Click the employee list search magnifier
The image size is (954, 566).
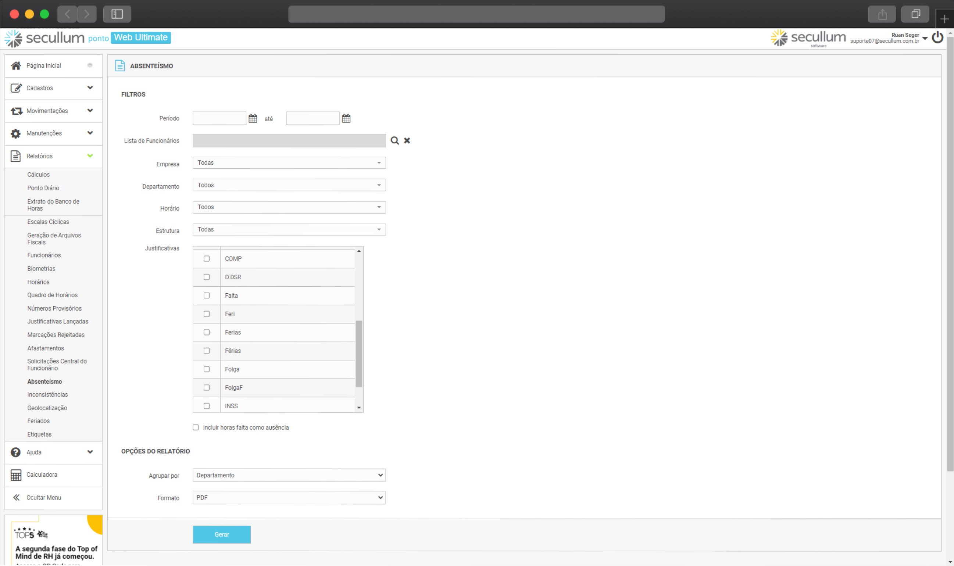(x=394, y=141)
